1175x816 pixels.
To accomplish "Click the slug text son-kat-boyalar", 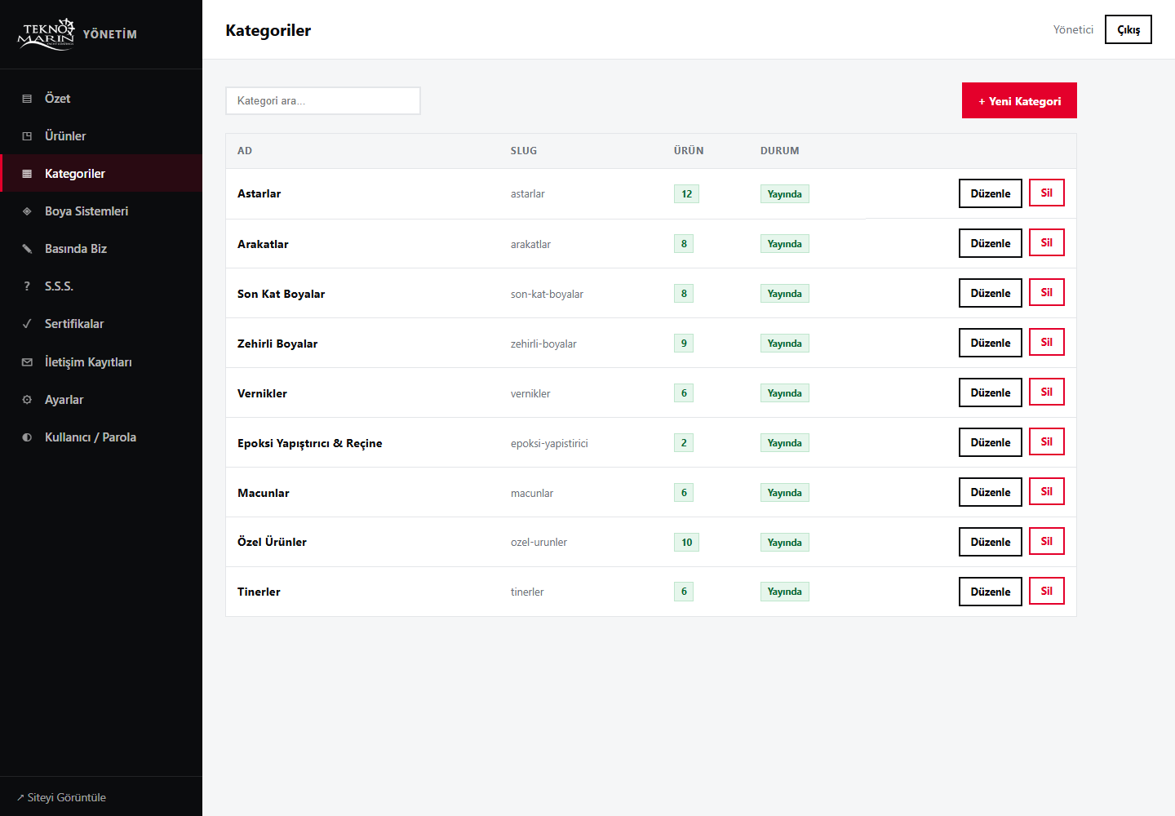I will click(x=547, y=294).
